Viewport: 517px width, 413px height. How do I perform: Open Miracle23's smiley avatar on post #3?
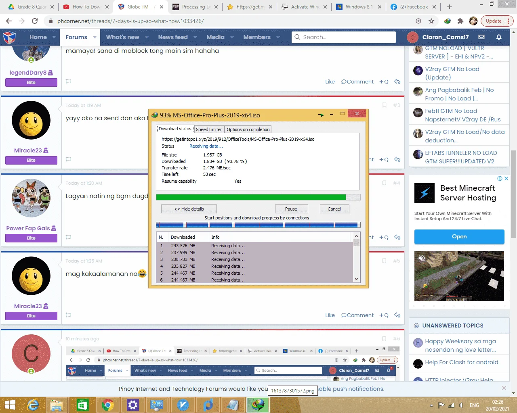(31, 120)
